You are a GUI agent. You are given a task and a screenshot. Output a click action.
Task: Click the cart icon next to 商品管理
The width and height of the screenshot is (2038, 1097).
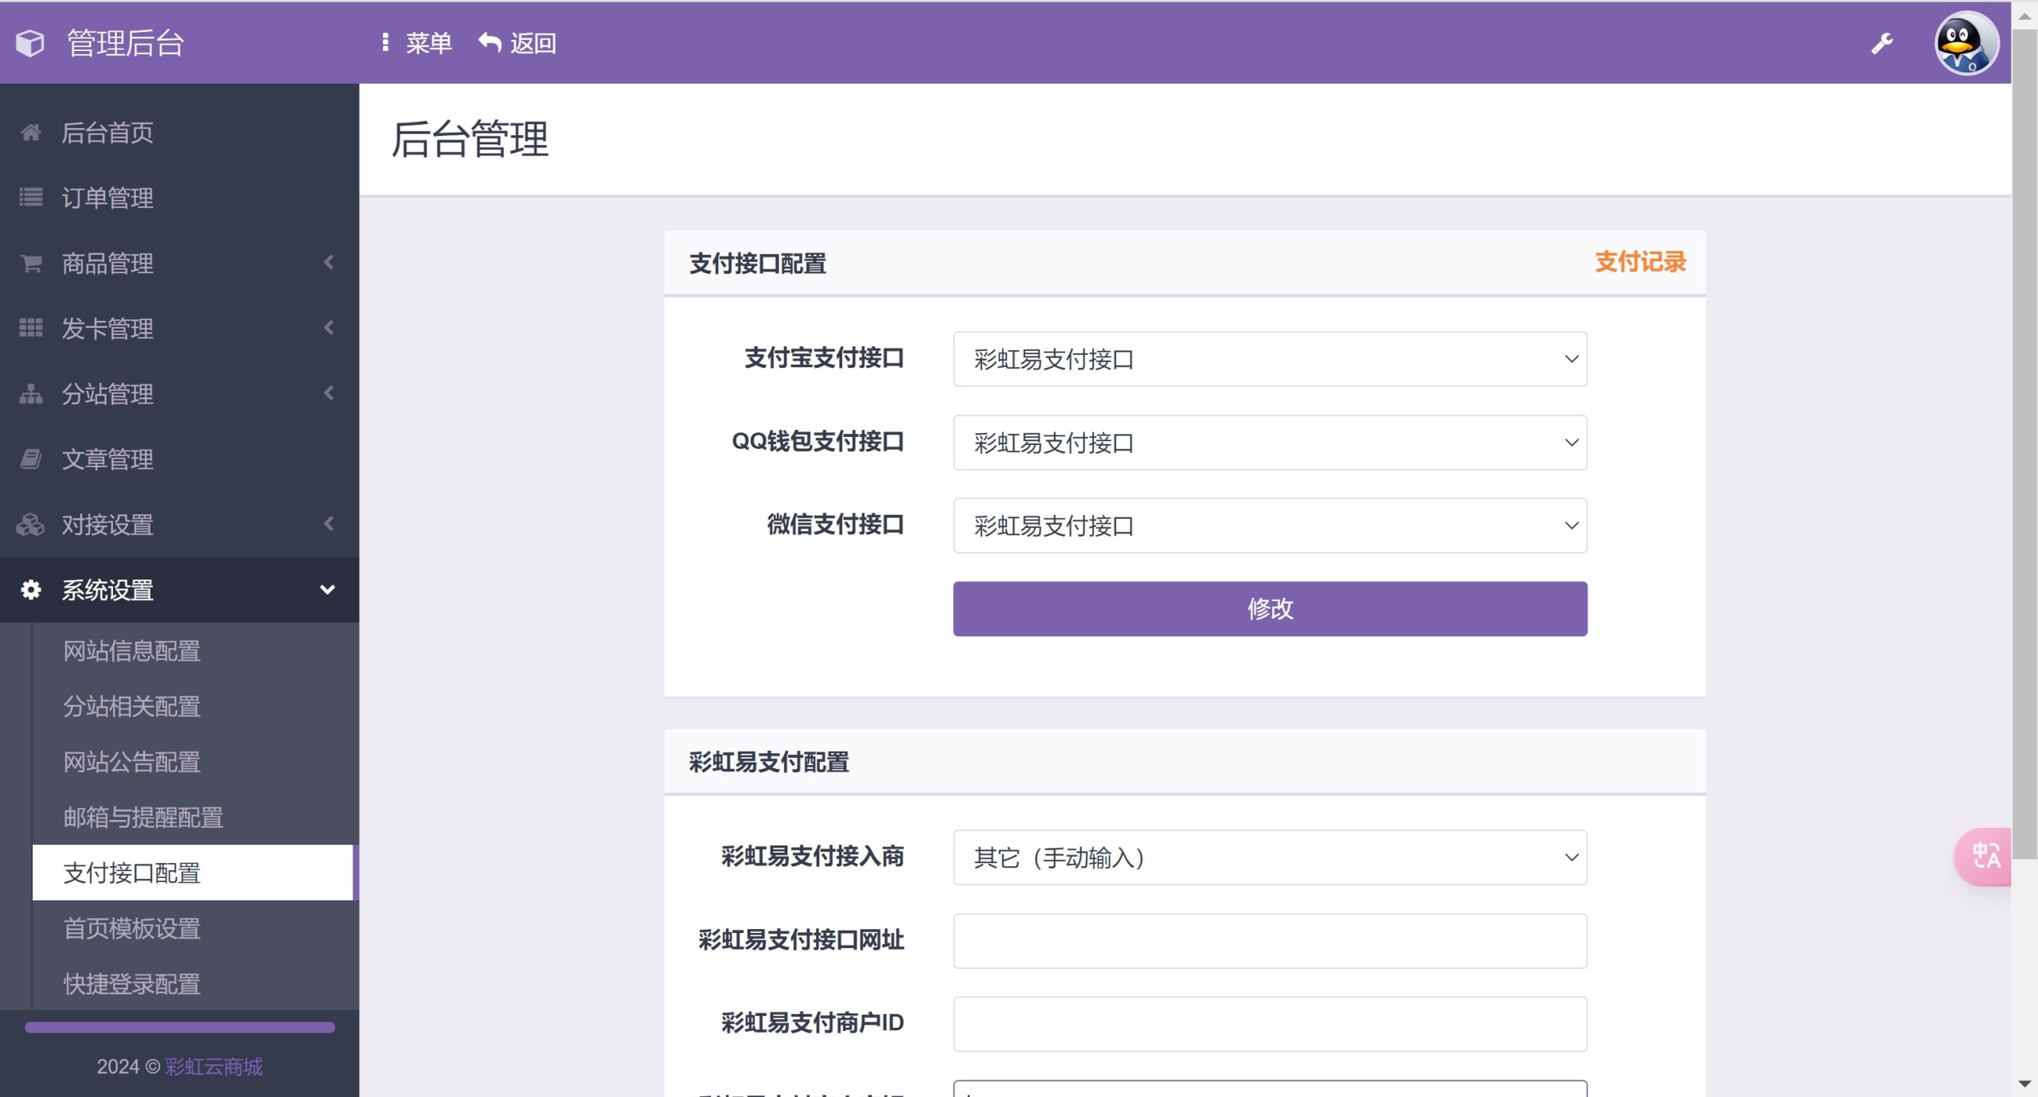coord(31,263)
